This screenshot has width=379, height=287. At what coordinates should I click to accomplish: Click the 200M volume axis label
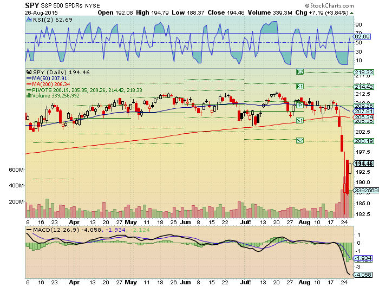(x=16, y=201)
